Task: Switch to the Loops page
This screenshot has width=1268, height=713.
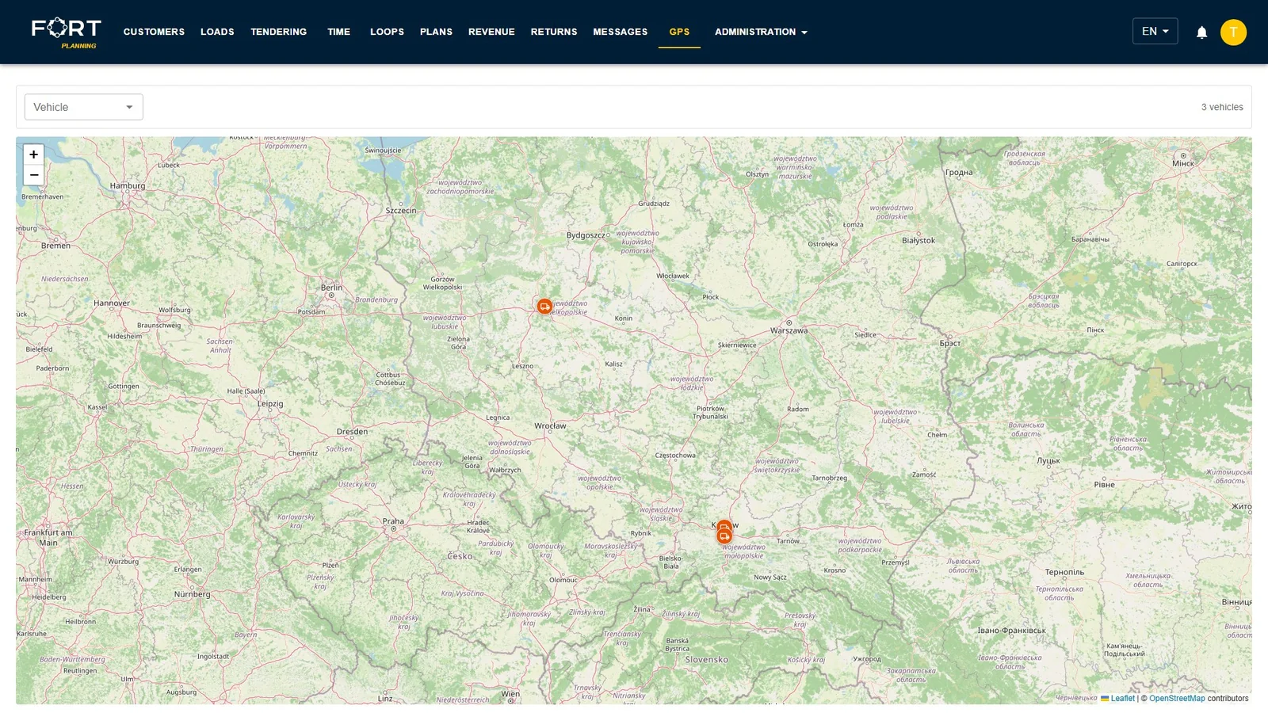Action: [387, 32]
